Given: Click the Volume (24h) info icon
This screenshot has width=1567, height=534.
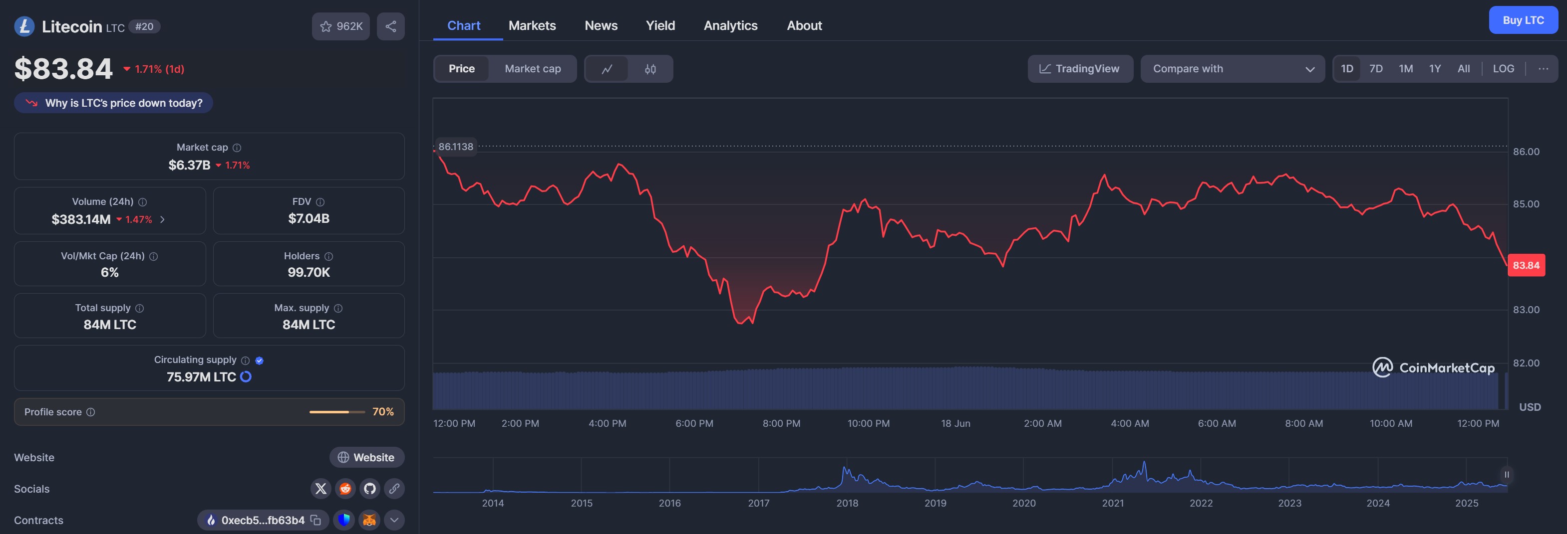Looking at the screenshot, I should click(142, 202).
